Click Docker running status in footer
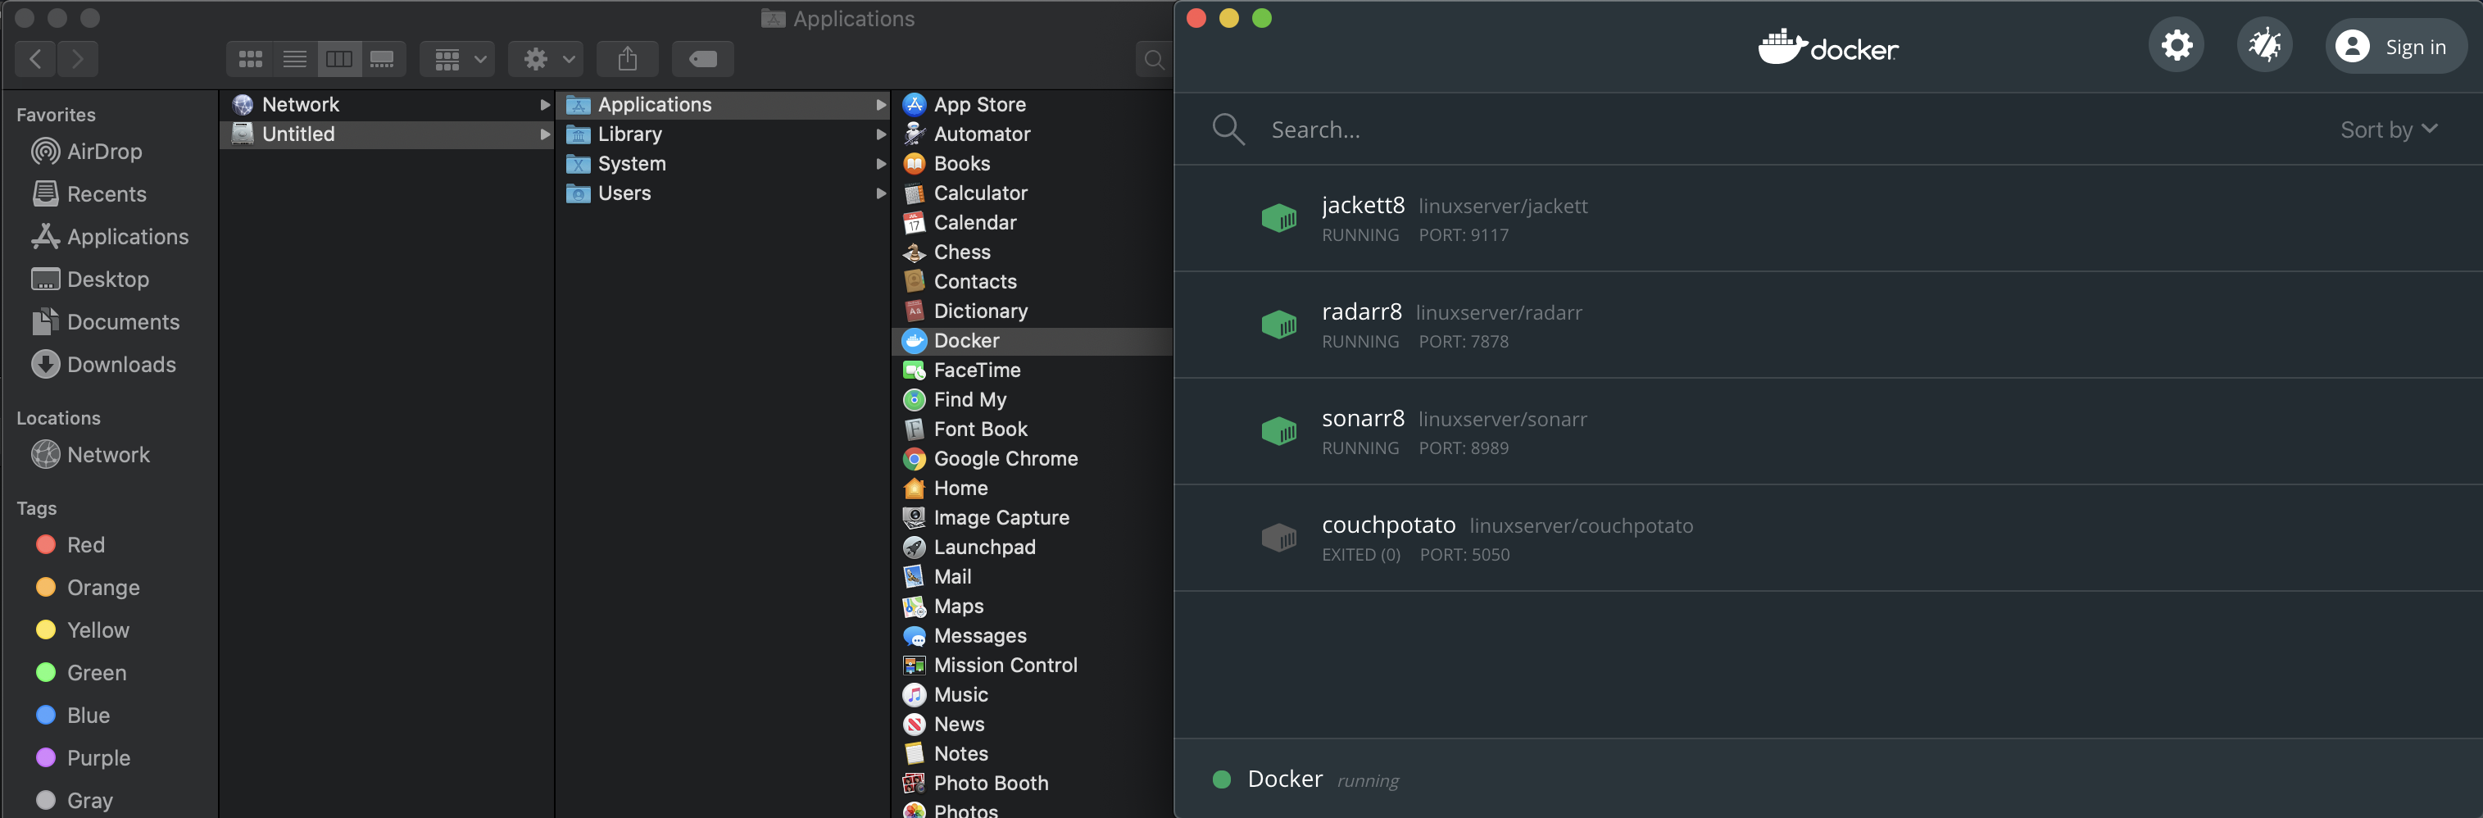Image resolution: width=2483 pixels, height=818 pixels. click(1306, 779)
